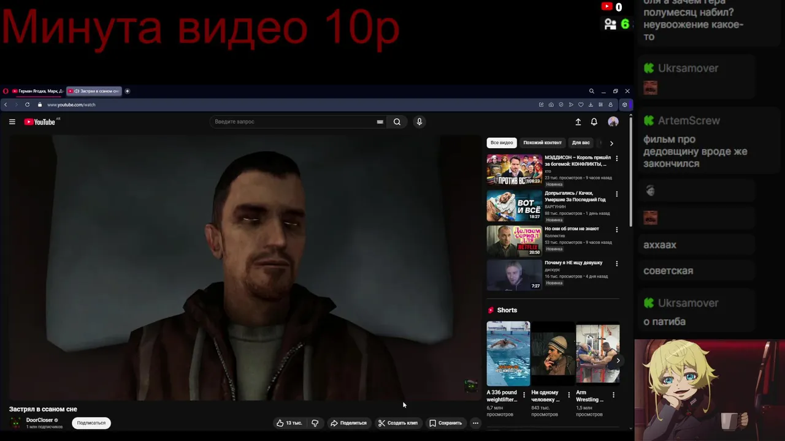Click the YouTube search magnifier button
Viewport: 785px width, 441px height.
397,122
